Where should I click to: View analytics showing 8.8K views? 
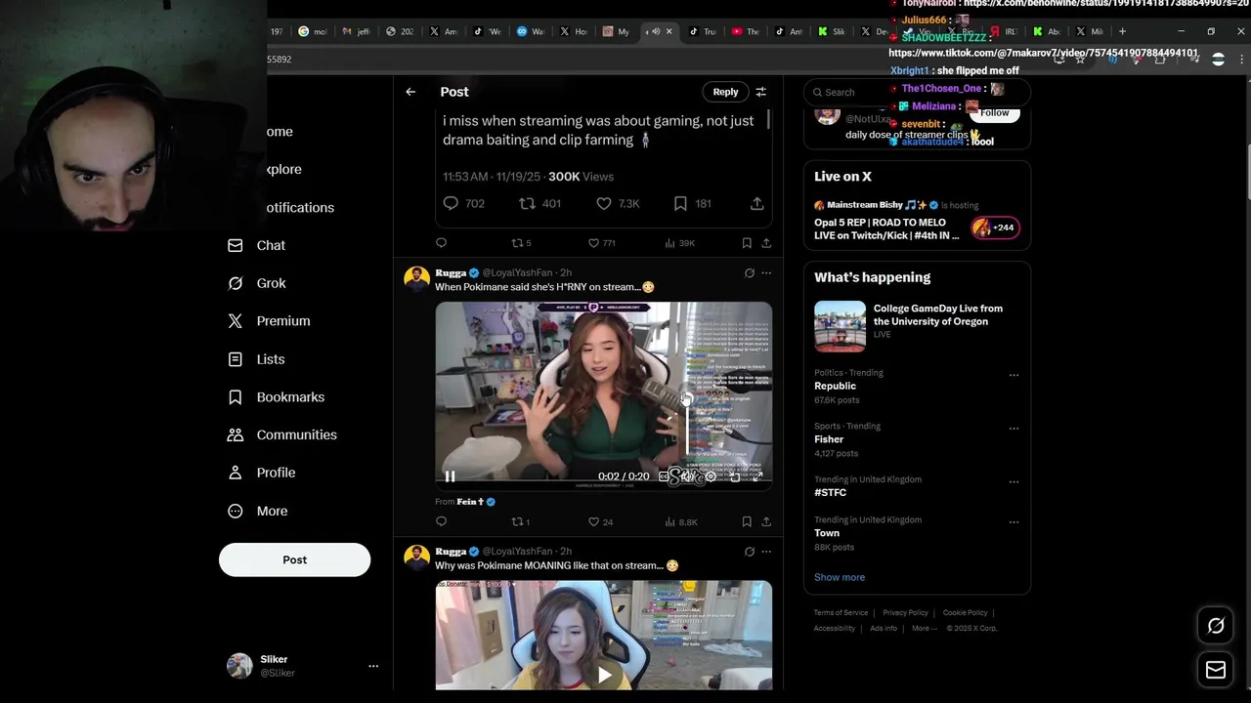(680, 522)
